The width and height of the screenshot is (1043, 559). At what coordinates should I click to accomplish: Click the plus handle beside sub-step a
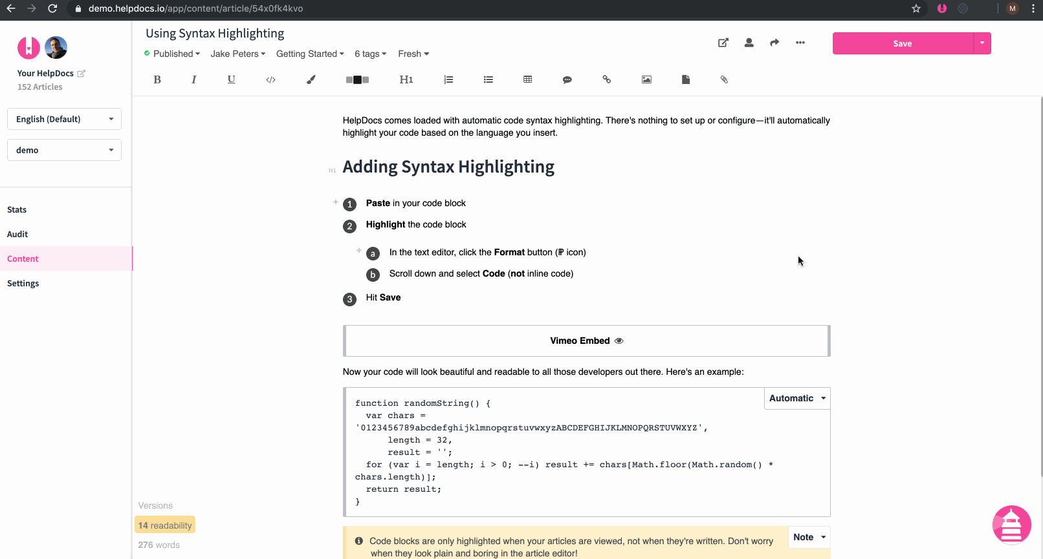tap(358, 250)
